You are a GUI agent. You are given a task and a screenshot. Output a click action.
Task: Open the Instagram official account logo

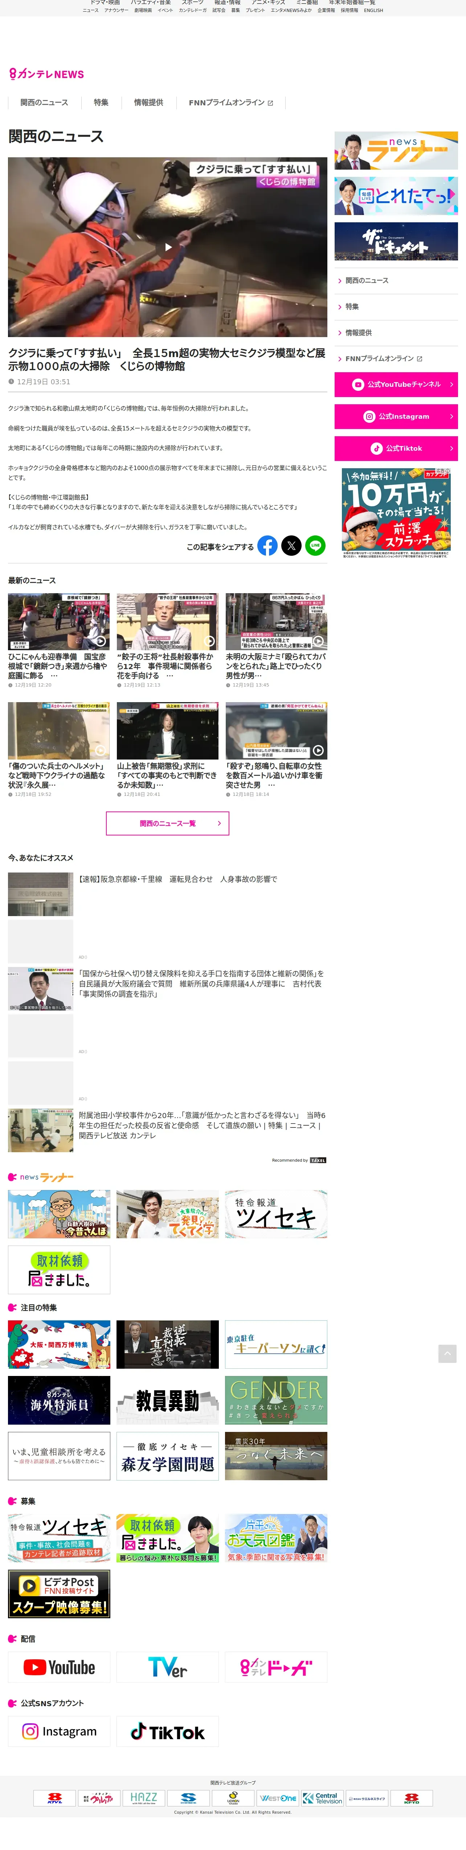pos(59,1732)
